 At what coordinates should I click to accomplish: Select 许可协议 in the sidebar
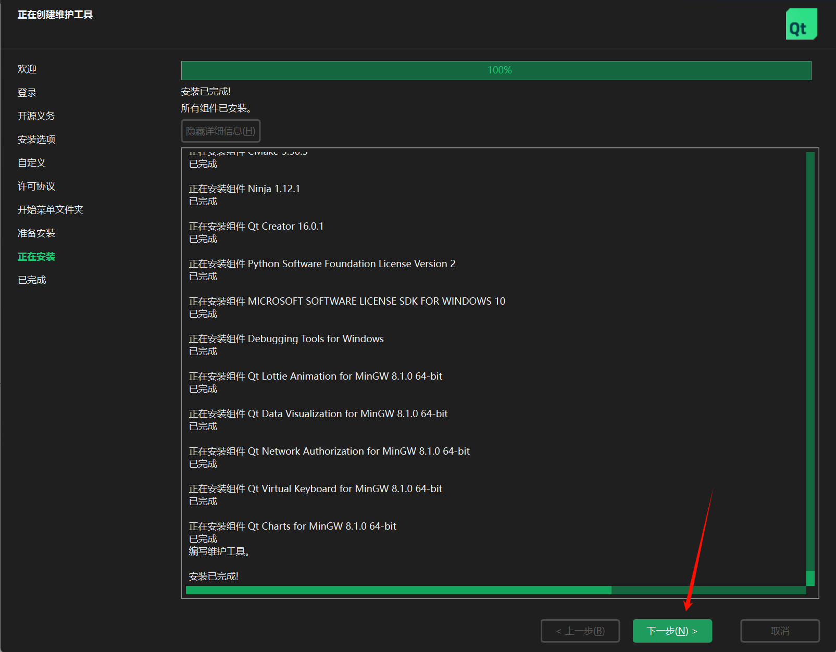pos(35,186)
